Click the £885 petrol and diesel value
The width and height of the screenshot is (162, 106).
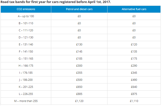79,94
